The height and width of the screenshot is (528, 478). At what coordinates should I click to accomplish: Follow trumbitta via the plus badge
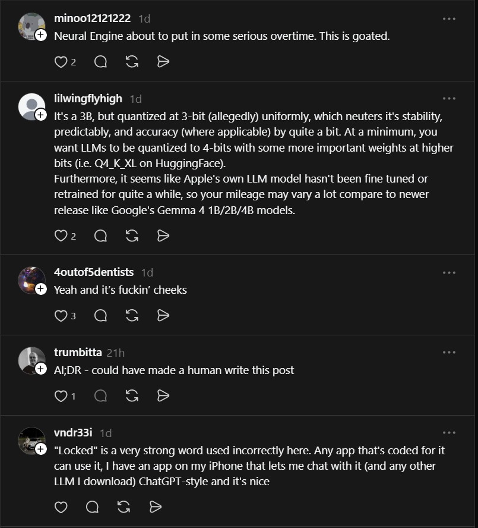(41, 370)
